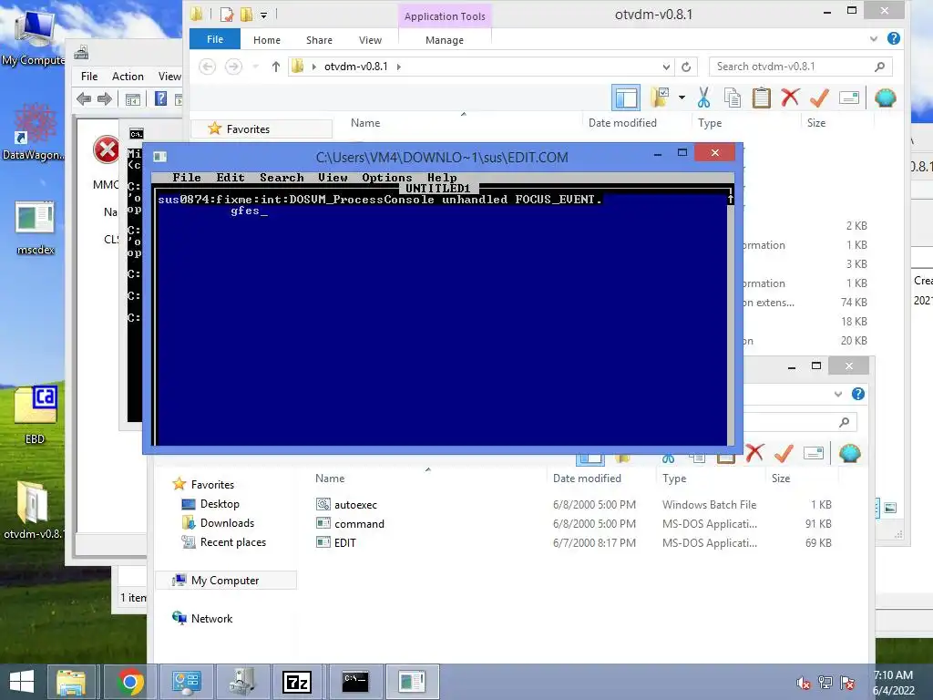The width and height of the screenshot is (933, 700).
Task: Click search magnifier in lower Explorer window
Action: (844, 422)
